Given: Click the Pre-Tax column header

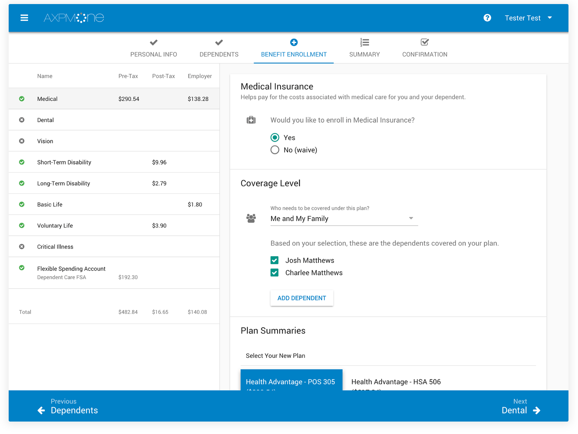Looking at the screenshot, I should (128, 76).
